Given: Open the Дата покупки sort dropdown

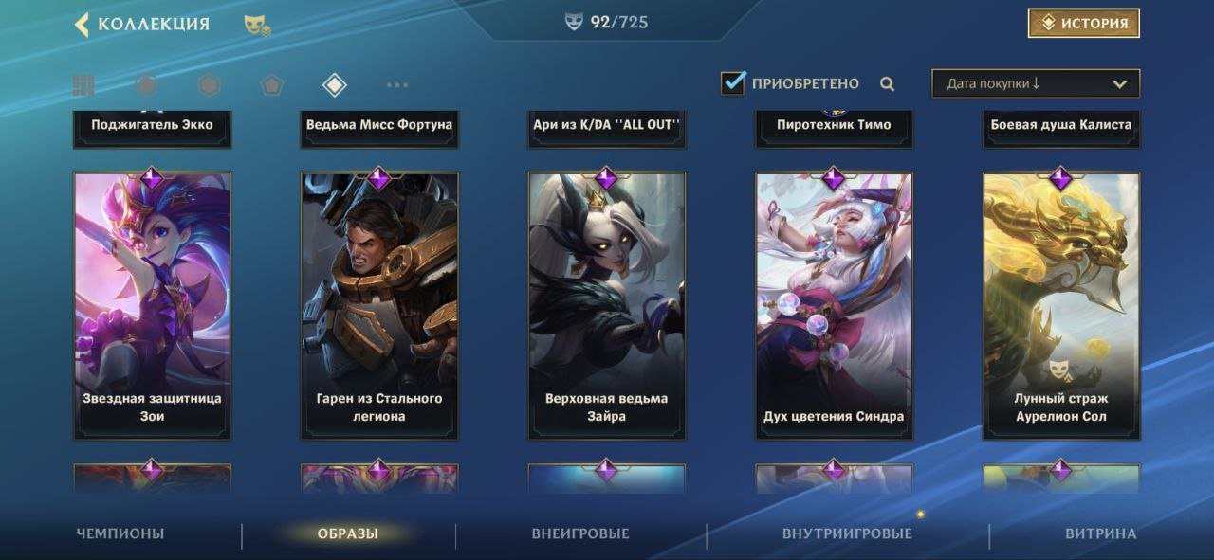Looking at the screenshot, I should pyautogui.click(x=1036, y=83).
